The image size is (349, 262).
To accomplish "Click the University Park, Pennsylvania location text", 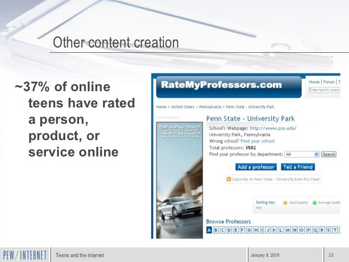I will click(240, 134).
